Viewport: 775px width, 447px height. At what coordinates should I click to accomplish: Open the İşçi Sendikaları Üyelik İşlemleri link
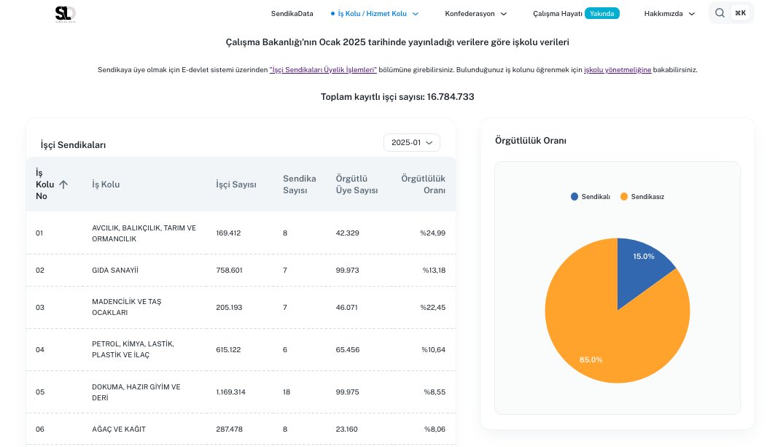pyautogui.click(x=324, y=69)
